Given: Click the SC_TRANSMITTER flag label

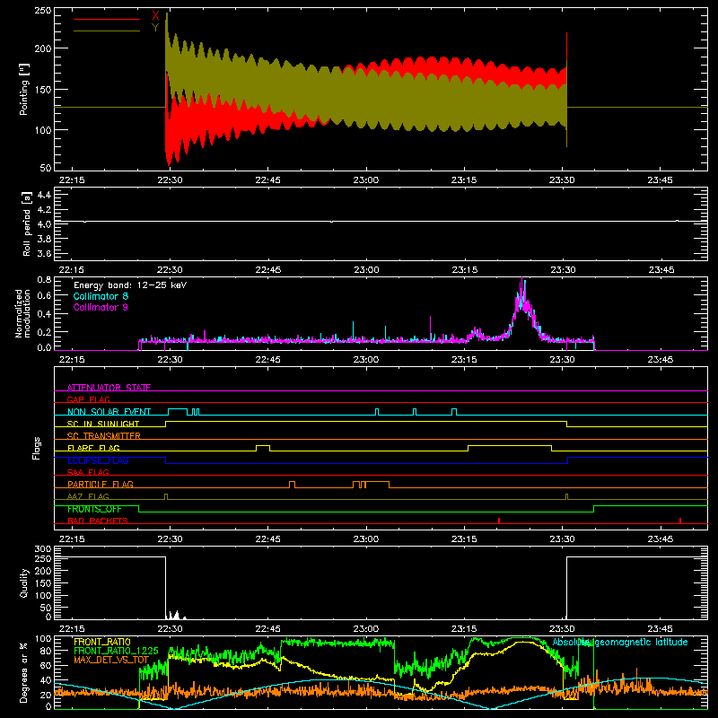Looking at the screenshot, I should 103,435.
